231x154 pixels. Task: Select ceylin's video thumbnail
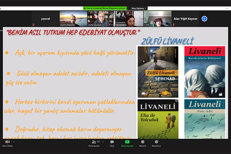tap(129, 19)
